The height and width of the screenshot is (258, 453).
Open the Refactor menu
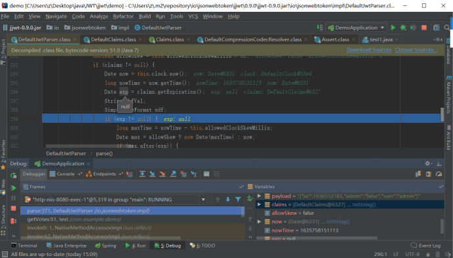[123, 16]
